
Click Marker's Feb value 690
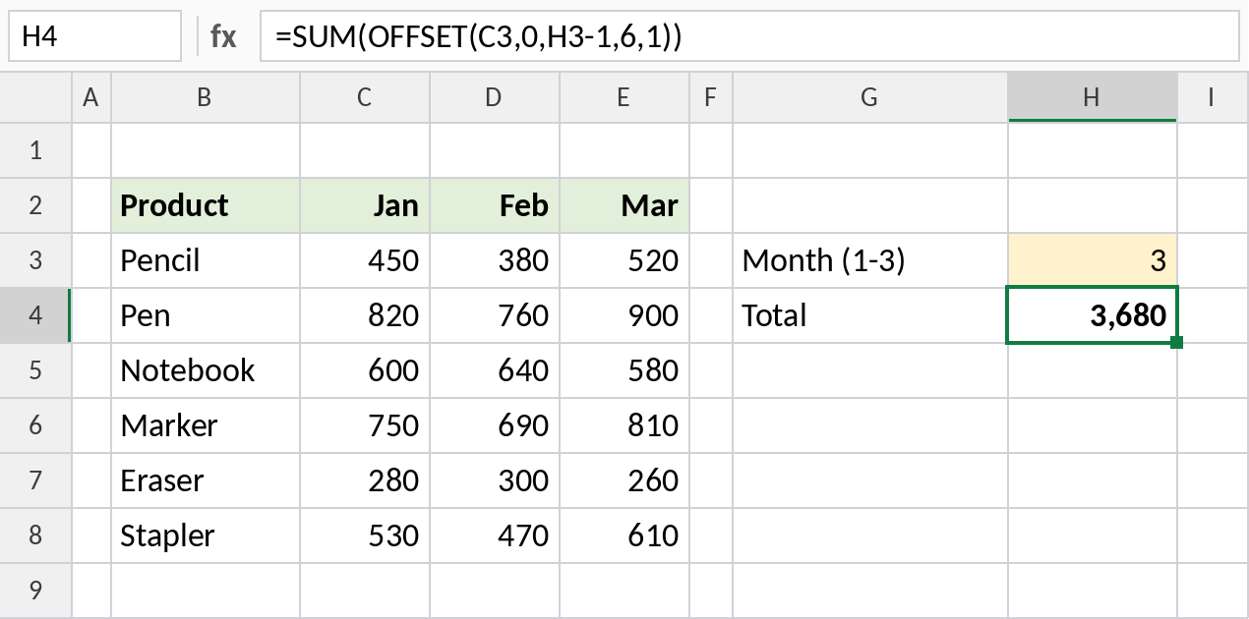click(495, 425)
